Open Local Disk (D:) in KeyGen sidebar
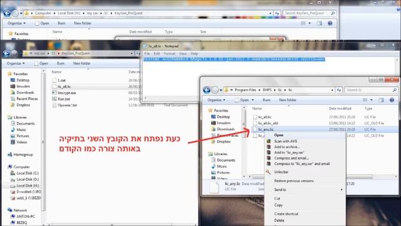Screen dimensions: 401x226 pyautogui.click(x=28, y=180)
